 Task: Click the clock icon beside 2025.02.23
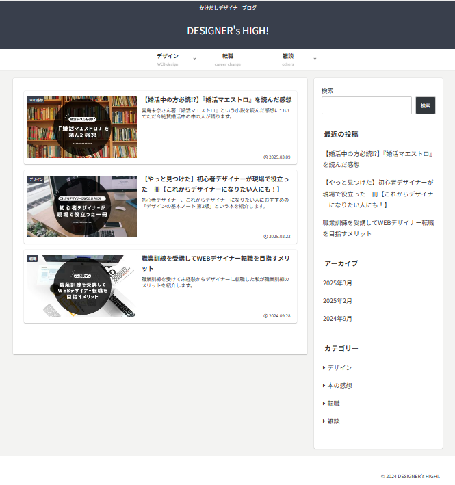tap(265, 237)
